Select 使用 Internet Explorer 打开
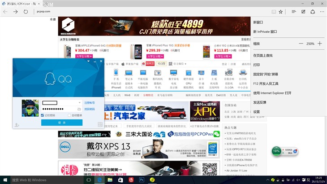 (272, 93)
